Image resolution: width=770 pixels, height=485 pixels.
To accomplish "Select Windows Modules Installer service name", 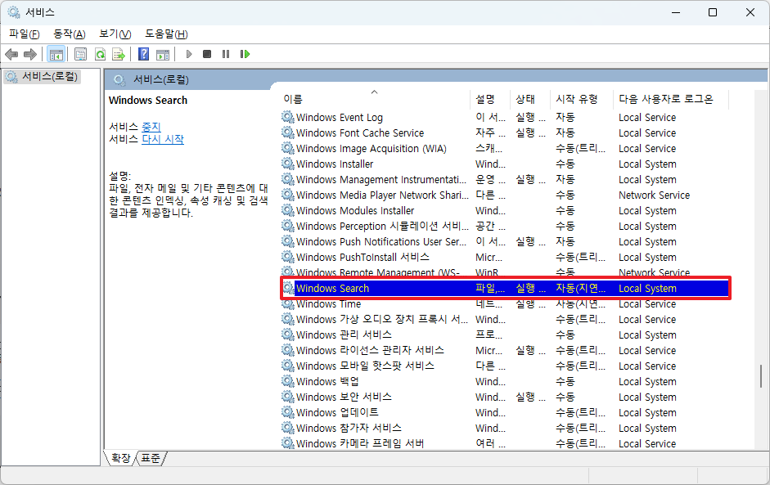I will [x=355, y=210].
